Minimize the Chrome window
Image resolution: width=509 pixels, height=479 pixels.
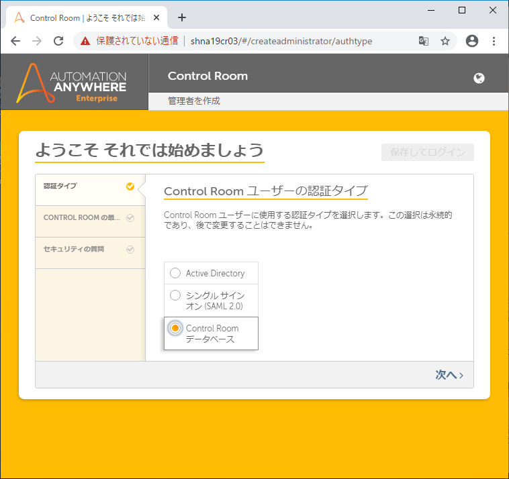click(x=430, y=10)
